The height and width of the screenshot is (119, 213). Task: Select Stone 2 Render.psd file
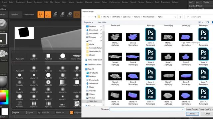[150, 37]
